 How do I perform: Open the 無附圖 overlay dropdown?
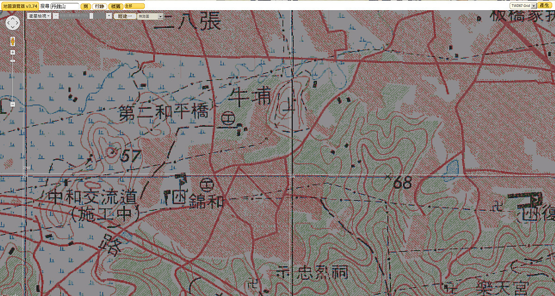(x=151, y=16)
